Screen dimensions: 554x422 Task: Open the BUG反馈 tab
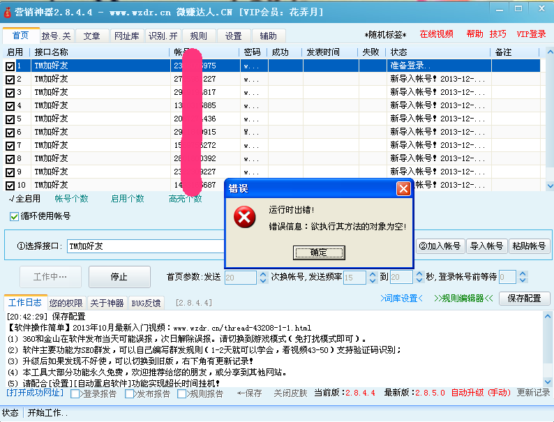pyautogui.click(x=146, y=303)
